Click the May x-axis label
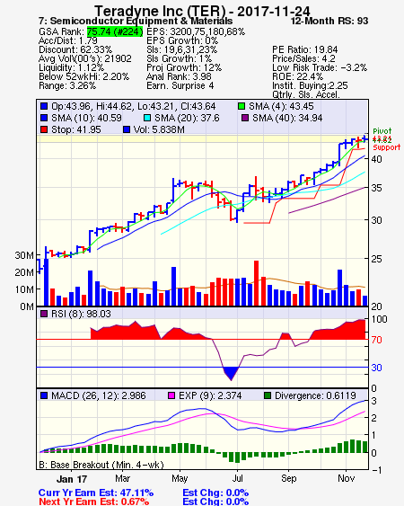Image resolution: width=404 pixels, height=506 pixels. tap(180, 478)
